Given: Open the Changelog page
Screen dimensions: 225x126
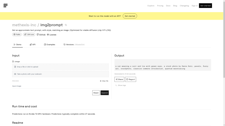Looking at the screenshot, I should [184, 6].
